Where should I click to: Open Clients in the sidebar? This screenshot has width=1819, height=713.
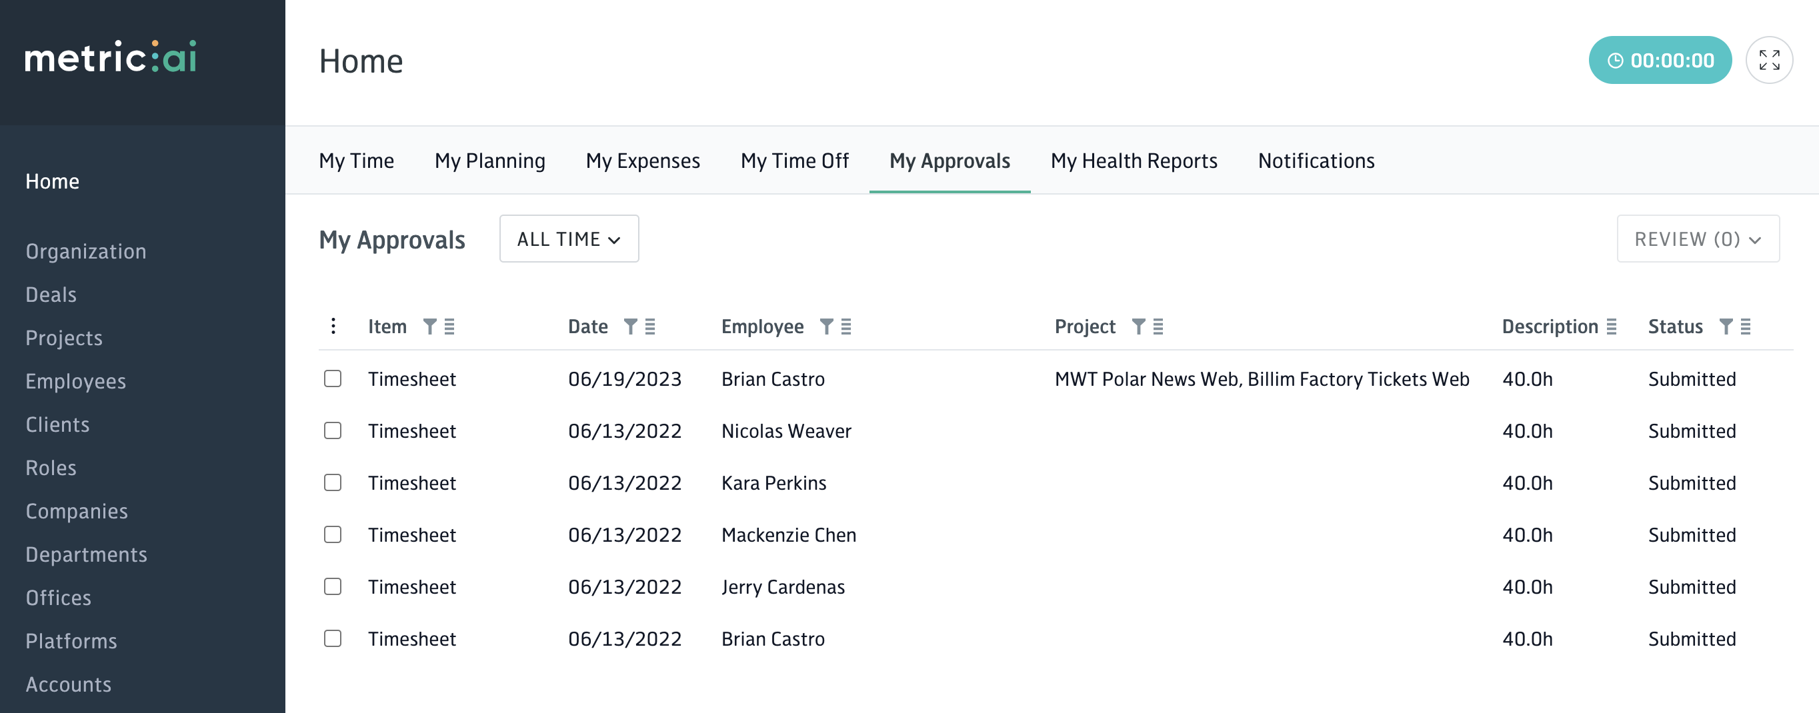(x=57, y=424)
